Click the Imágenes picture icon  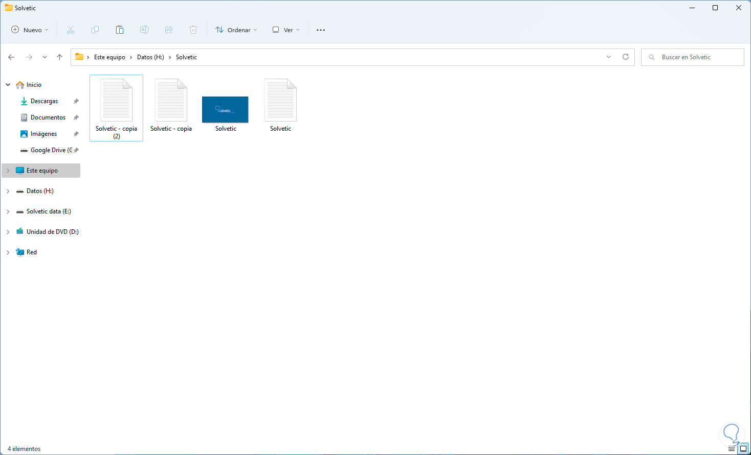pos(24,134)
